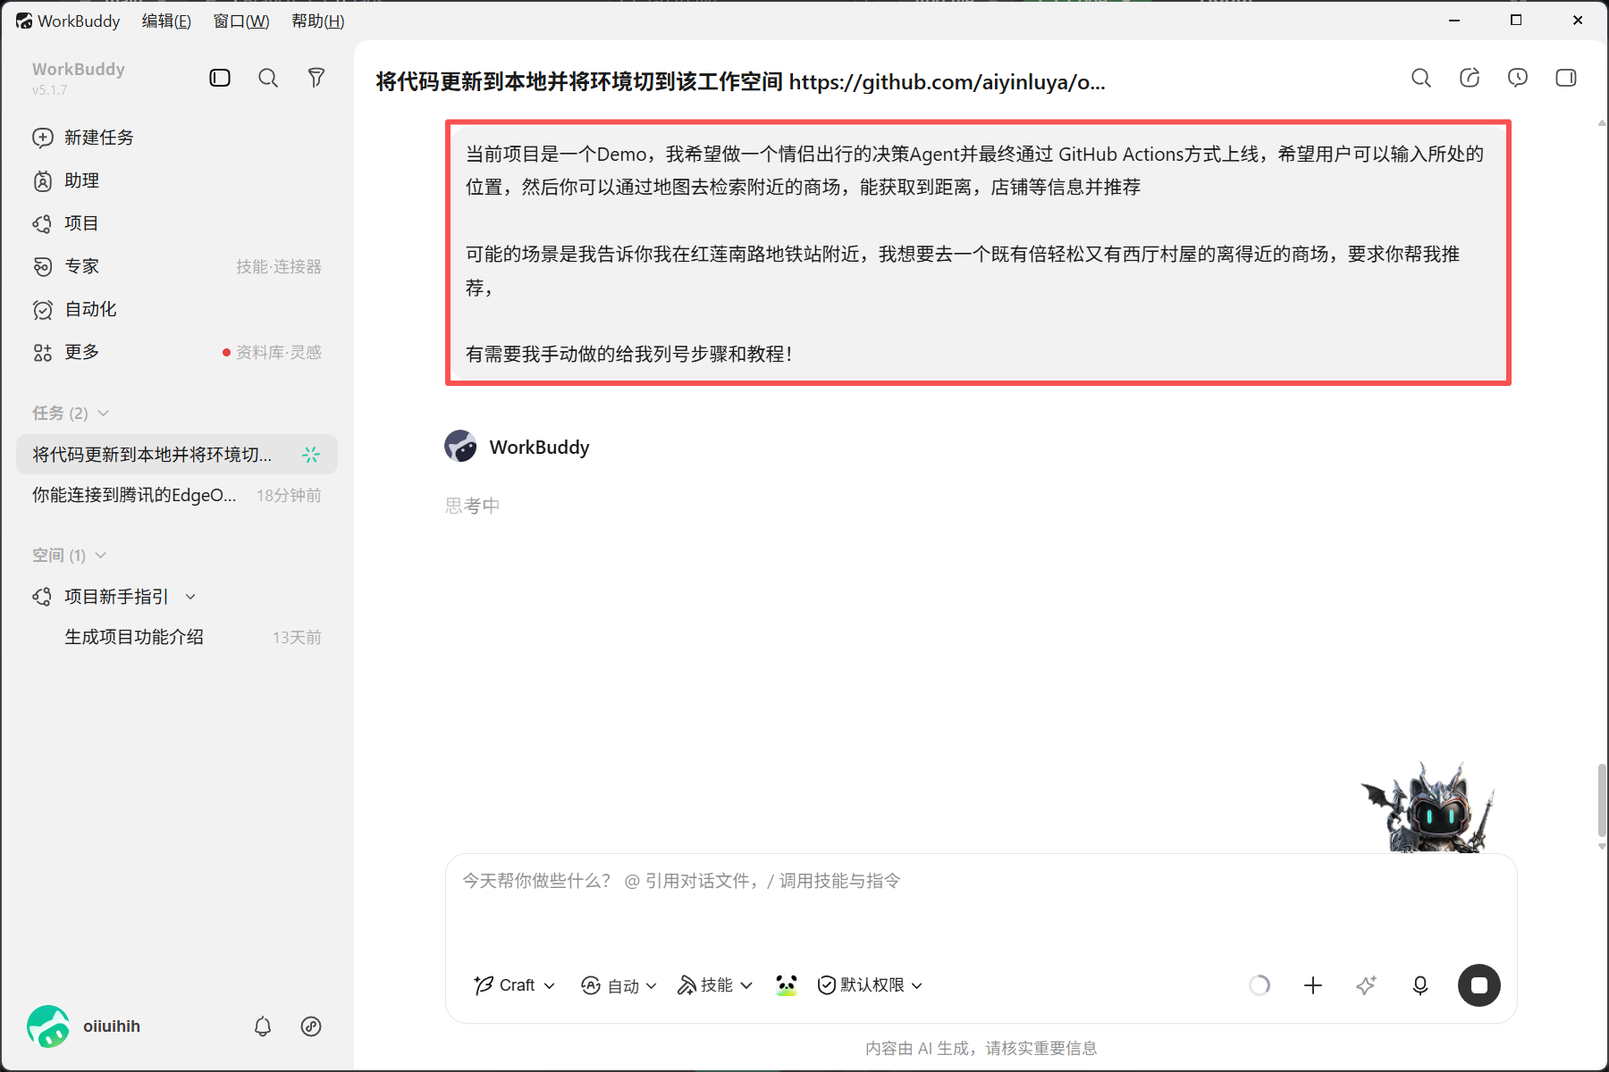Screen dimensions: 1609x1072
Task: Click the compass icon near the bell
Action: pos(311,1026)
